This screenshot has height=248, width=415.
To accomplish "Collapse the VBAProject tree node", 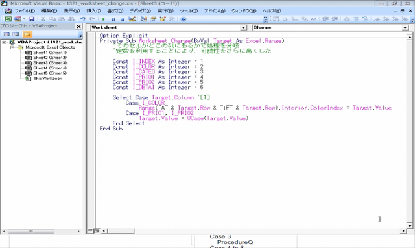I will coord(5,42).
